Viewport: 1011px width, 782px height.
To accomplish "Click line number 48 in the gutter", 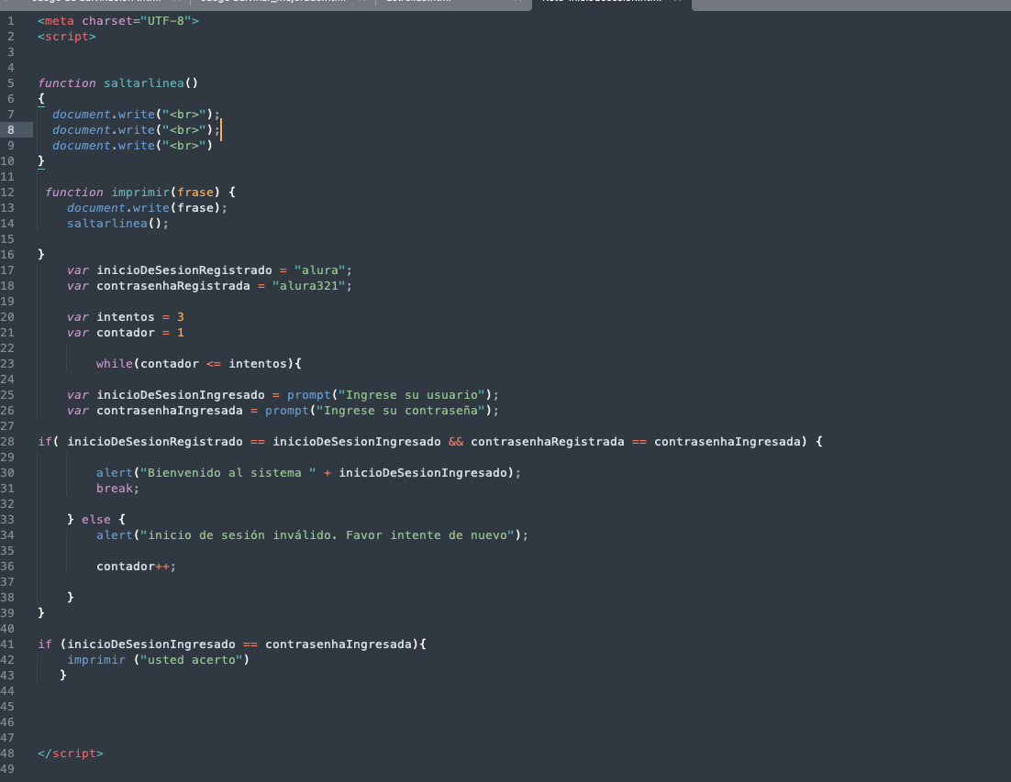I will [x=7, y=754].
